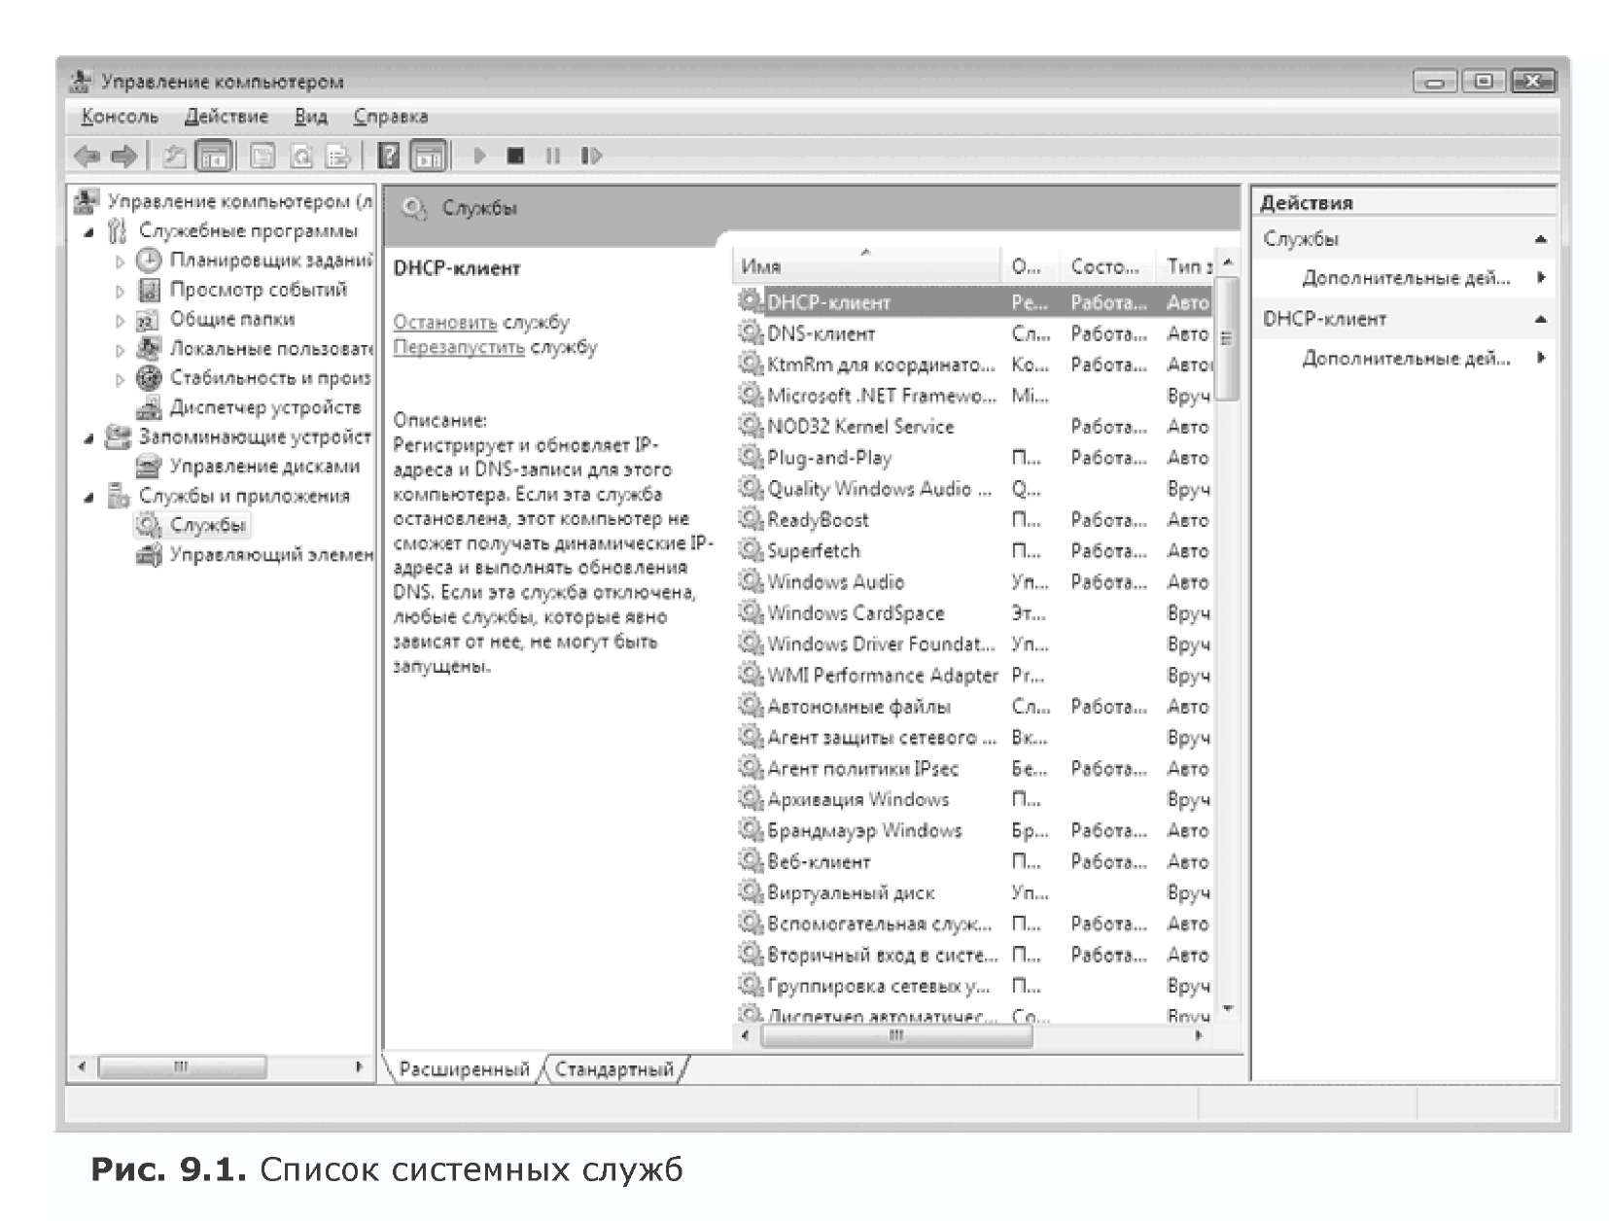
Task: Click the Export list toolbar icon
Action: (337, 156)
